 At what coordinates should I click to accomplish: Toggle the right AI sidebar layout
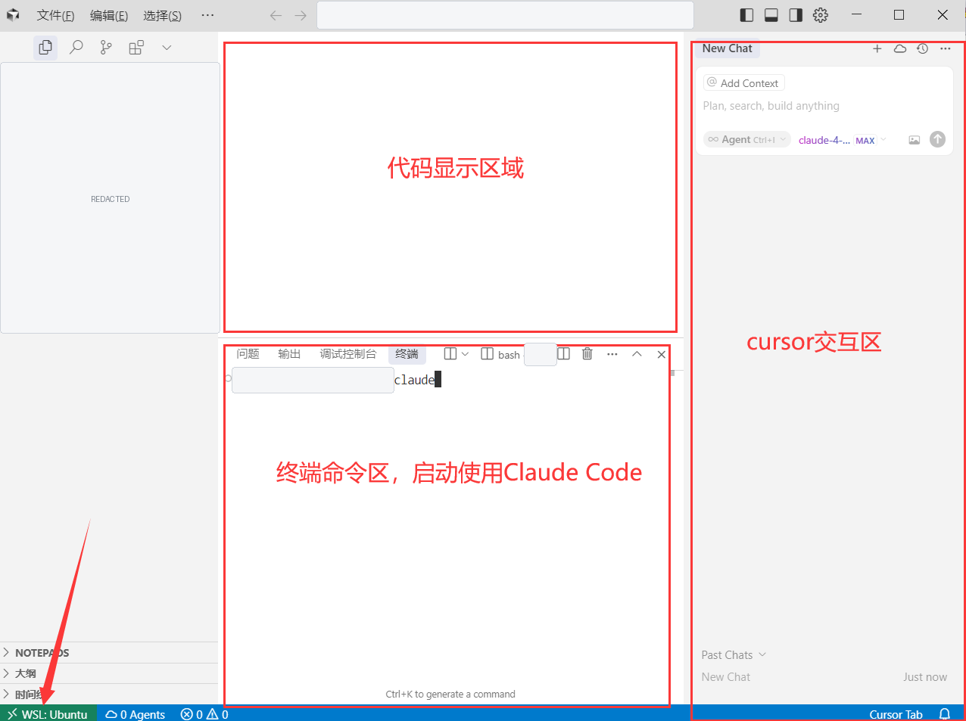(x=796, y=15)
